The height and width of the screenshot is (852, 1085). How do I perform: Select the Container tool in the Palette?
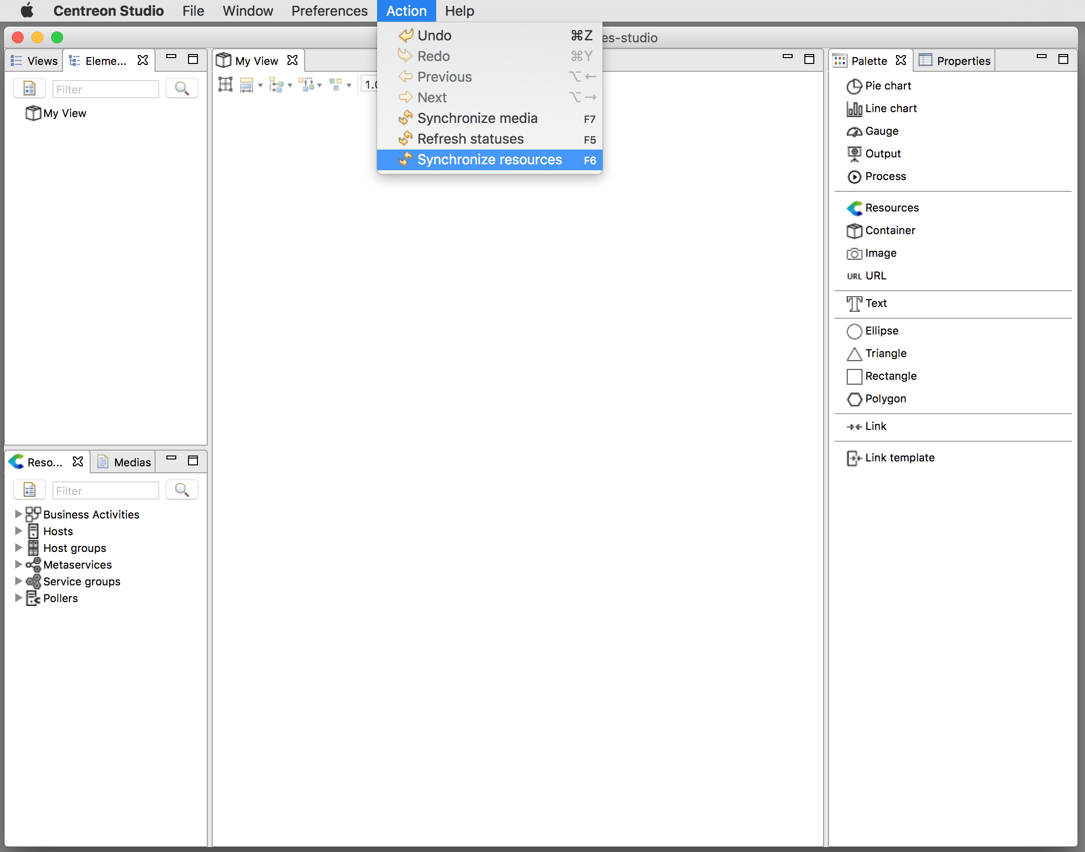(x=890, y=230)
